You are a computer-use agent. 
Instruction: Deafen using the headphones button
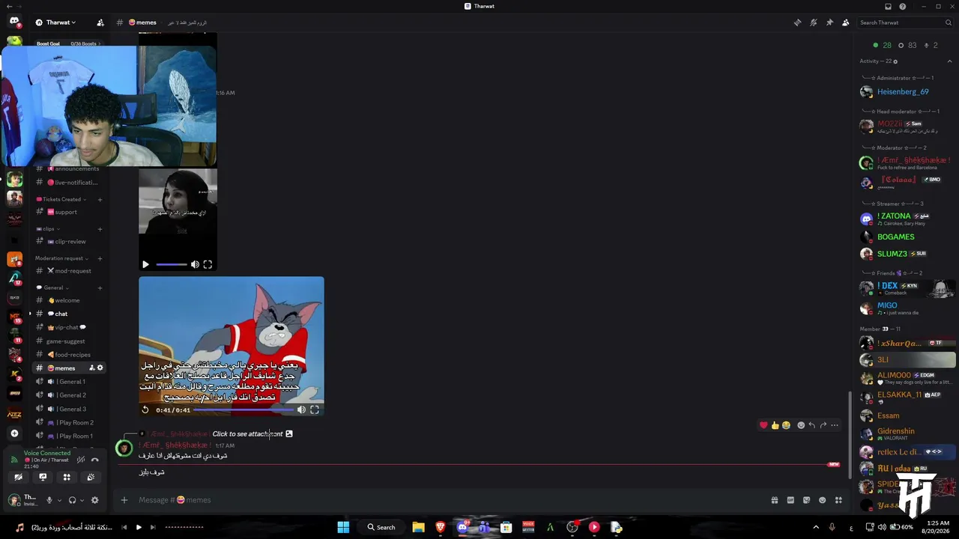pyautogui.click(x=73, y=500)
